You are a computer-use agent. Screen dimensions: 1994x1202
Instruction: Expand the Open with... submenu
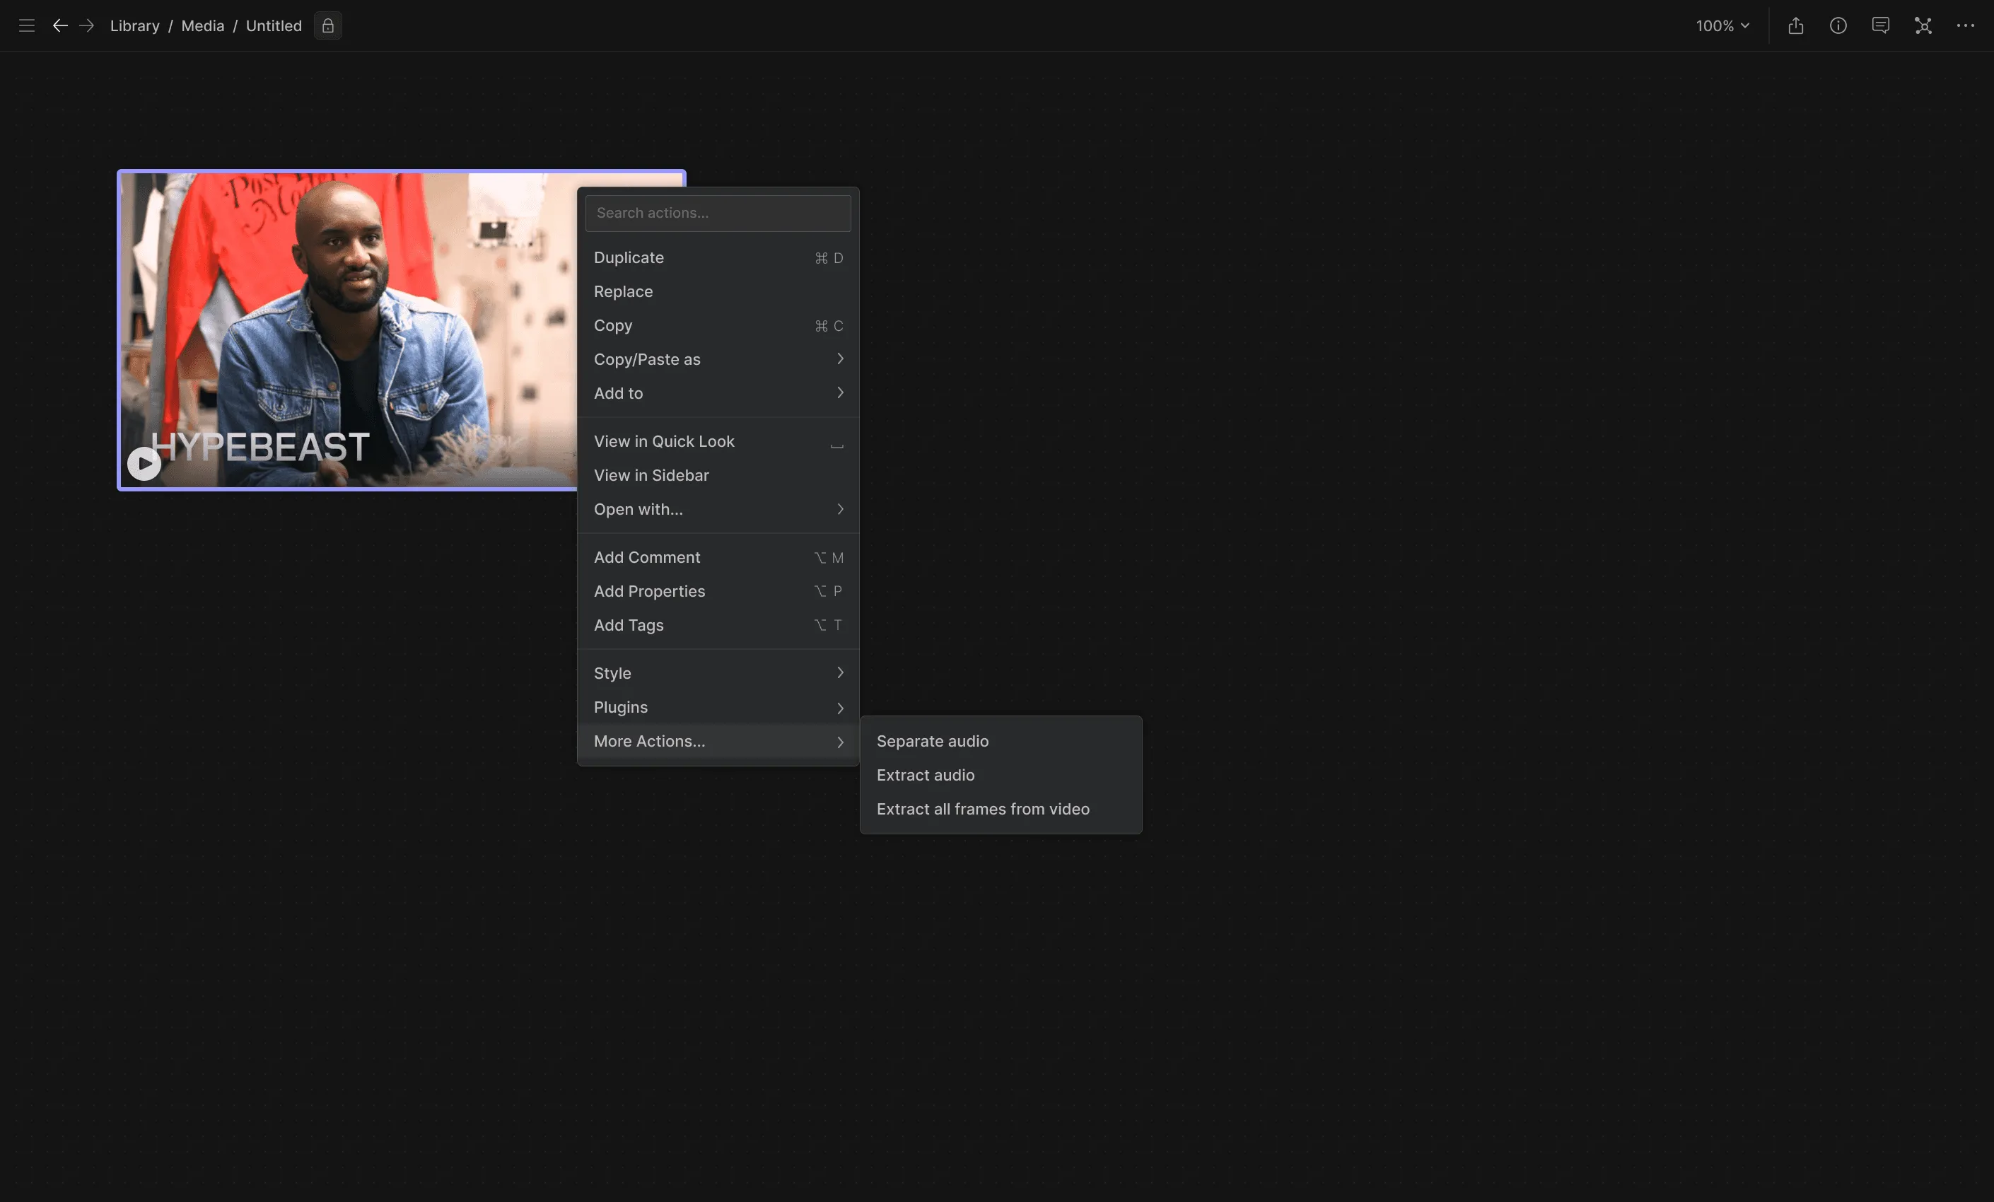pyautogui.click(x=718, y=509)
